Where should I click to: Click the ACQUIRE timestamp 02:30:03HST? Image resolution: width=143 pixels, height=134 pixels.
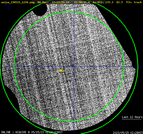click(56, 132)
